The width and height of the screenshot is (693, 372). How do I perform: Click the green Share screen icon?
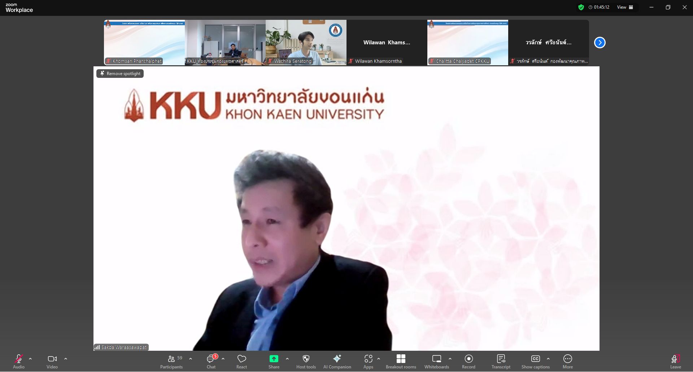click(x=274, y=359)
